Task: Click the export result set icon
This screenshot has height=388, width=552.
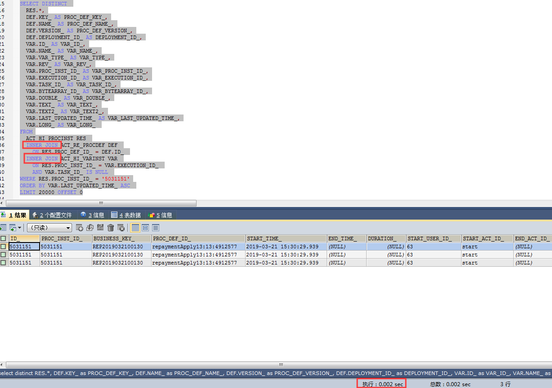Action: pyautogui.click(x=13, y=228)
